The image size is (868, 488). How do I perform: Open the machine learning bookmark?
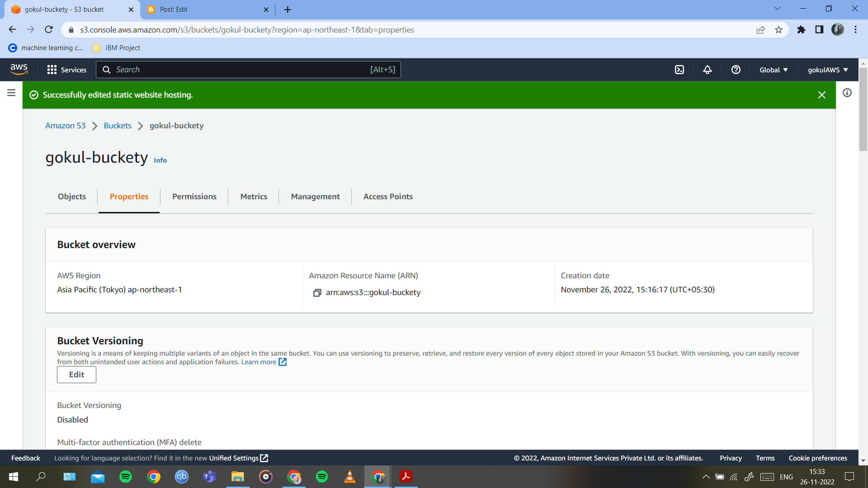(46, 48)
